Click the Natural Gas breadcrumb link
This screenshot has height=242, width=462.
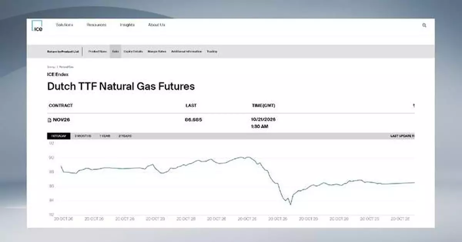point(66,67)
